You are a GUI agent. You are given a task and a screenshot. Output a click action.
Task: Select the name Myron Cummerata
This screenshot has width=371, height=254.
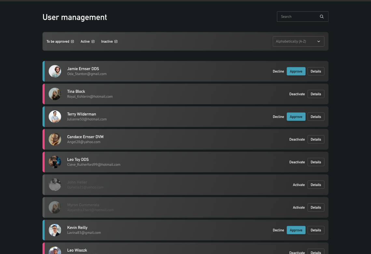click(x=83, y=205)
